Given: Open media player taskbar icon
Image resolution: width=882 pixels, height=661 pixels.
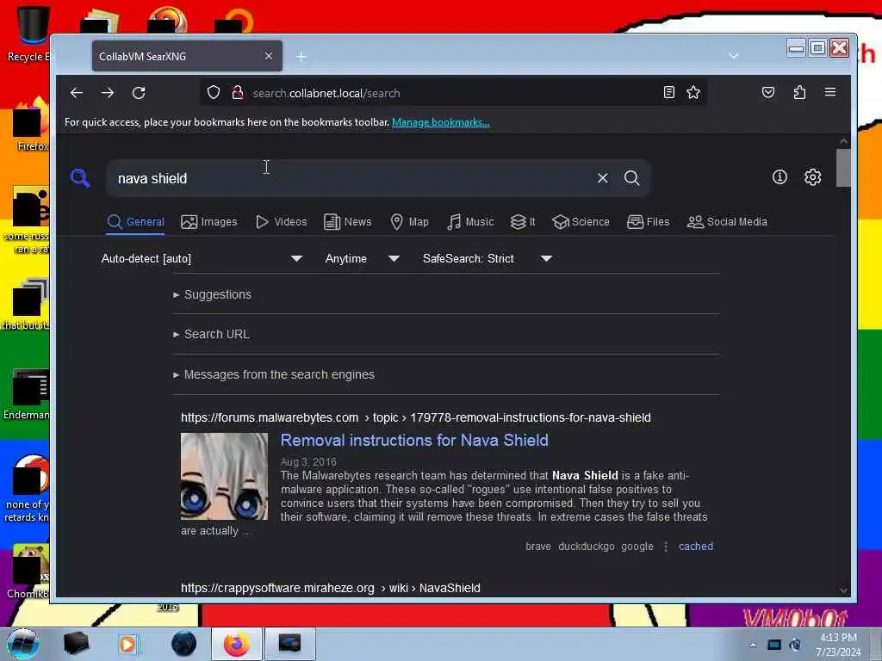Looking at the screenshot, I should (128, 644).
